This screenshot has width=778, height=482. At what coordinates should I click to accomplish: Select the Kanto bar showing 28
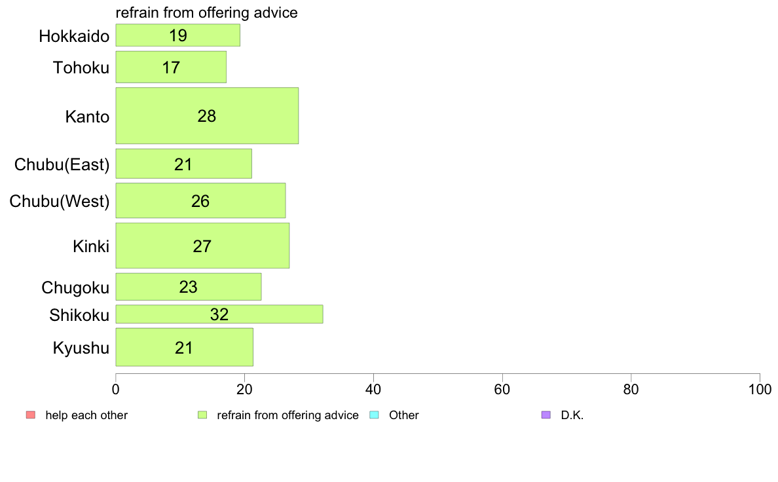(208, 116)
